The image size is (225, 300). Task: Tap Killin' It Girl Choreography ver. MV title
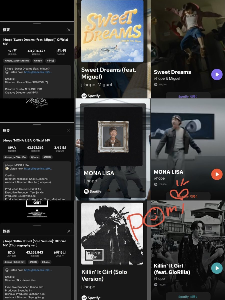34,243
